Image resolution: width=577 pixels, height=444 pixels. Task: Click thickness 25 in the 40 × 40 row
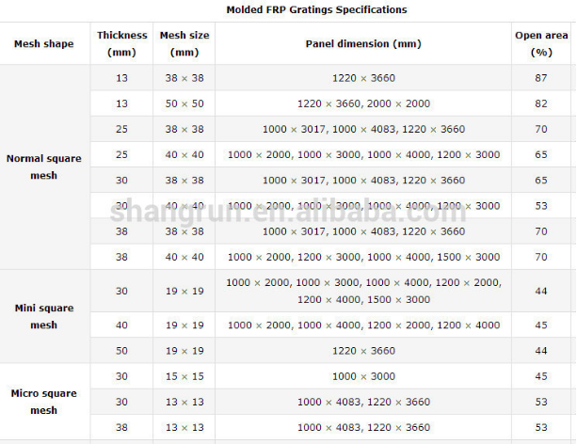point(121,154)
